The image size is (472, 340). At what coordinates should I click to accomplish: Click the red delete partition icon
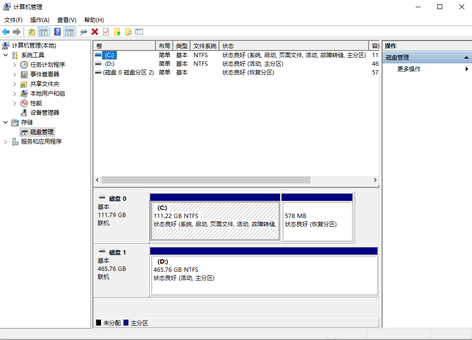click(x=95, y=32)
